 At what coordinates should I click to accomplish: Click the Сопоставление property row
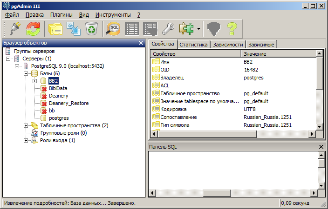(x=233, y=117)
